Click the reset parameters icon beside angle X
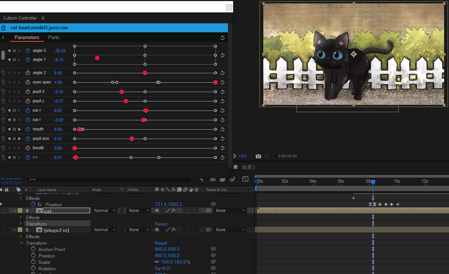The height and width of the screenshot is (274, 449). tap(222, 55)
